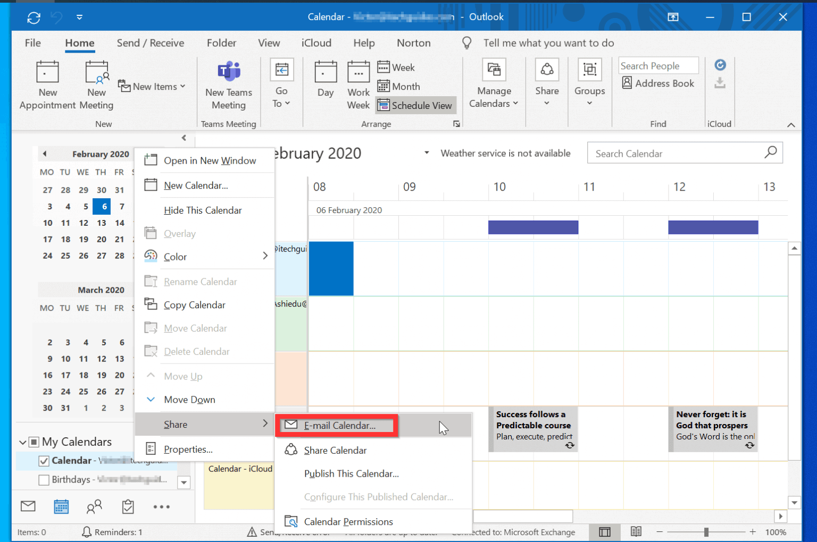Open the File tab
The width and height of the screenshot is (817, 542).
coord(33,43)
